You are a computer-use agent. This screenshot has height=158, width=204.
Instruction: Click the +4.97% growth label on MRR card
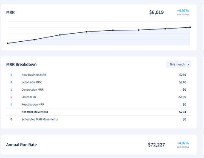183,11
